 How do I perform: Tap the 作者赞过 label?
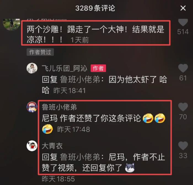coord(40,52)
